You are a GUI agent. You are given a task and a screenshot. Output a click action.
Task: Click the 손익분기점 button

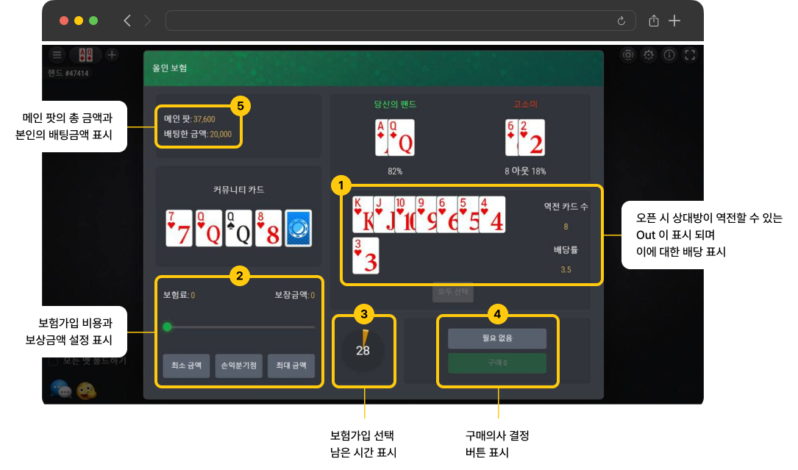[x=239, y=366]
